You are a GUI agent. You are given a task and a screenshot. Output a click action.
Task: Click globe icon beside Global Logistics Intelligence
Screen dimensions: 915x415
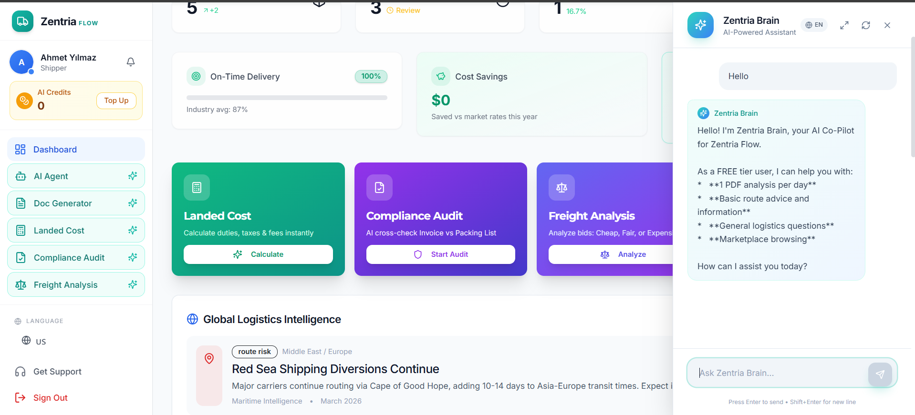(193, 319)
